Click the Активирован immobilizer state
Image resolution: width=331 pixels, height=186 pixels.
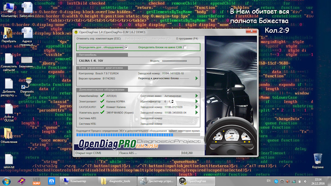pyautogui.click(x=173, y=96)
